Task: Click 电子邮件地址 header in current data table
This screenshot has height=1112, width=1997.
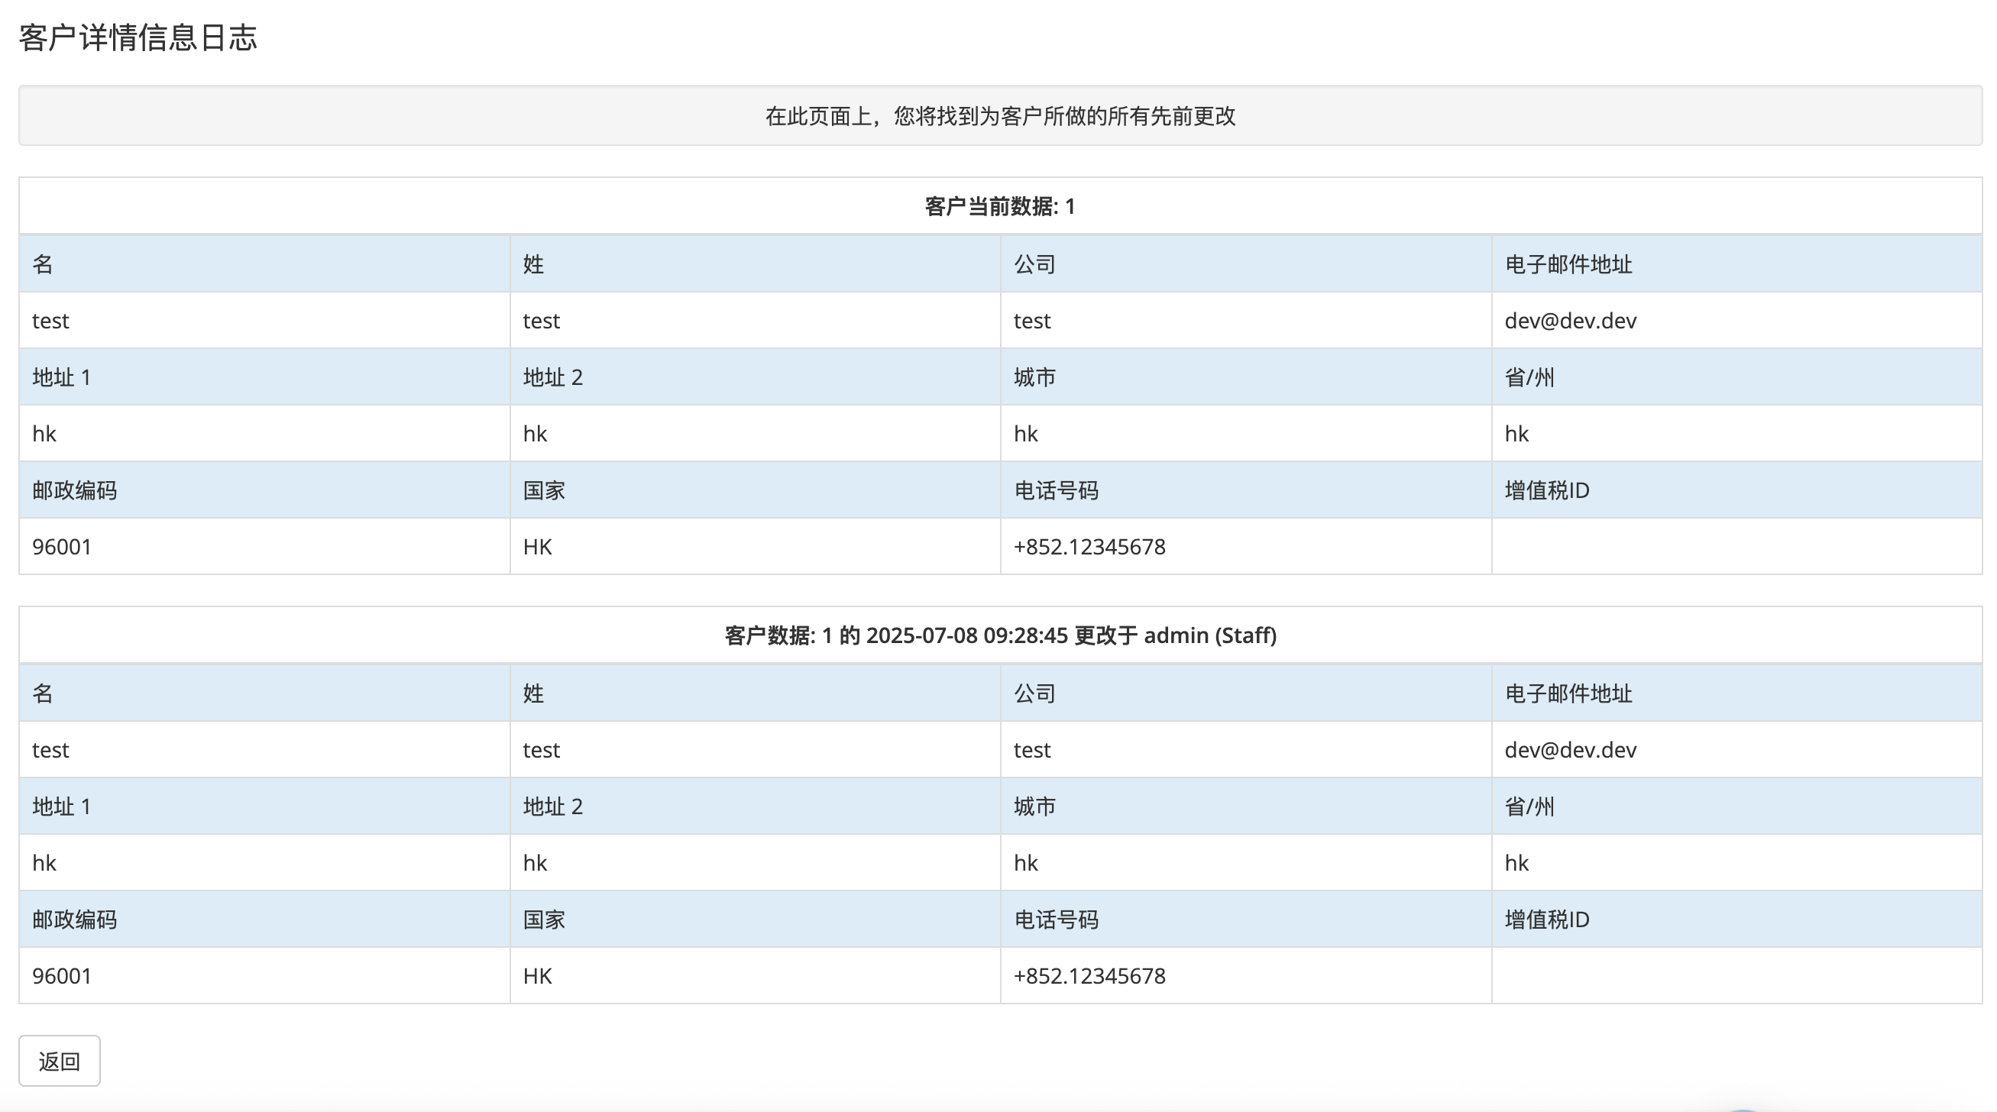Action: (1568, 264)
